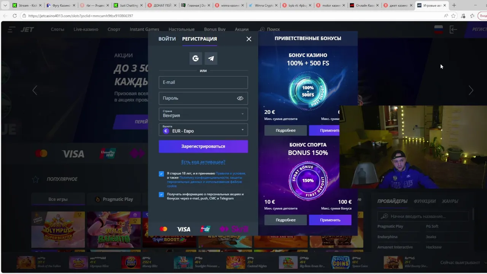
Task: Switch to the Just Chatting browser tab
Action: [129, 5]
